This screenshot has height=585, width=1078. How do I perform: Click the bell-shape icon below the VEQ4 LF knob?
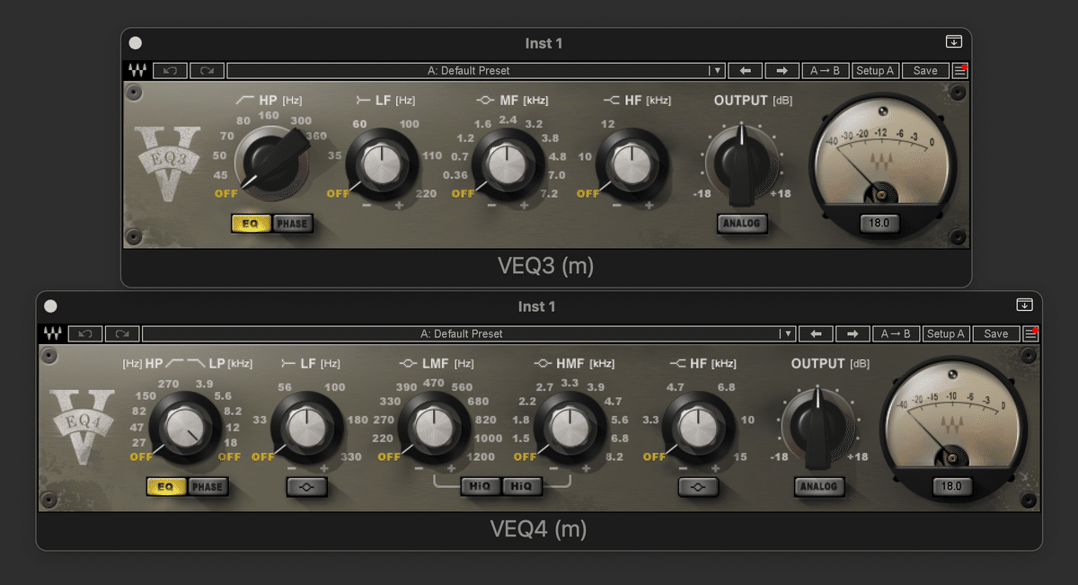[305, 486]
